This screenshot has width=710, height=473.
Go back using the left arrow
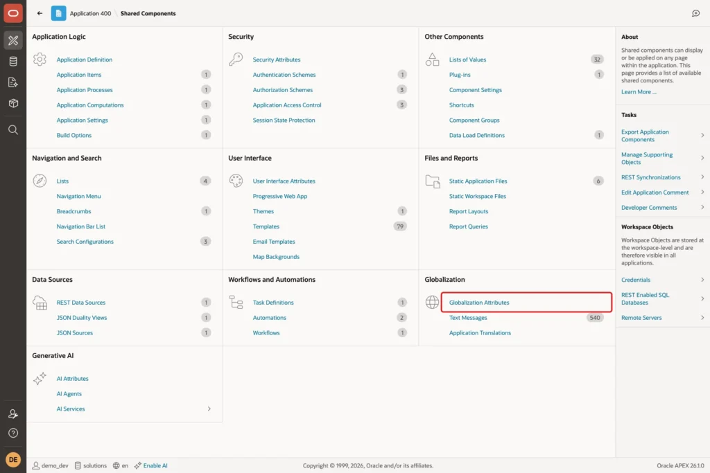point(40,13)
